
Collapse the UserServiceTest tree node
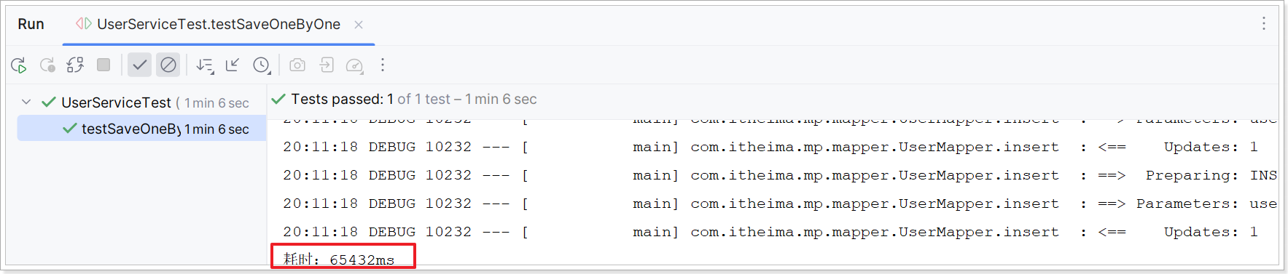[26, 102]
